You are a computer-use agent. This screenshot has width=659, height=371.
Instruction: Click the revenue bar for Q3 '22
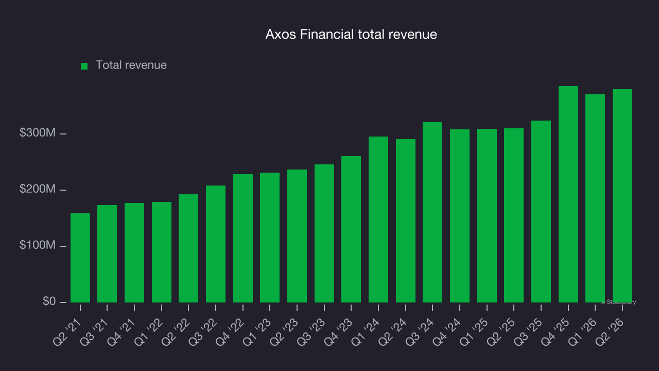[216, 244]
